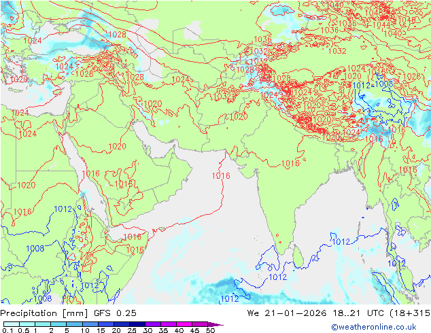The height and width of the screenshot is (333, 431).
Task: Click the 1 to 2 mm legend swatch
Action: click(43, 324)
